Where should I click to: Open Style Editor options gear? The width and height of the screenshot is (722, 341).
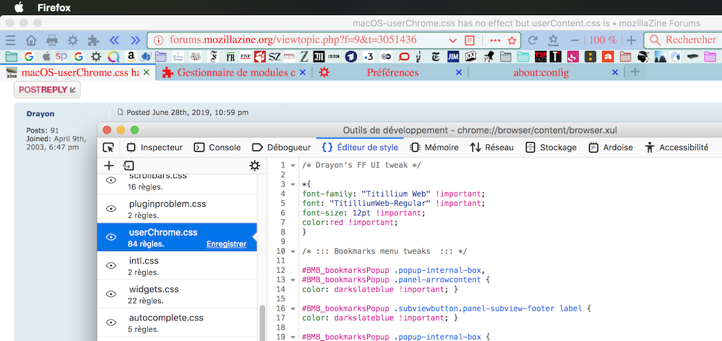[x=254, y=166]
